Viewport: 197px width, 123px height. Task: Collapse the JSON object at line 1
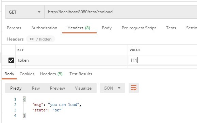[x=24, y=99]
